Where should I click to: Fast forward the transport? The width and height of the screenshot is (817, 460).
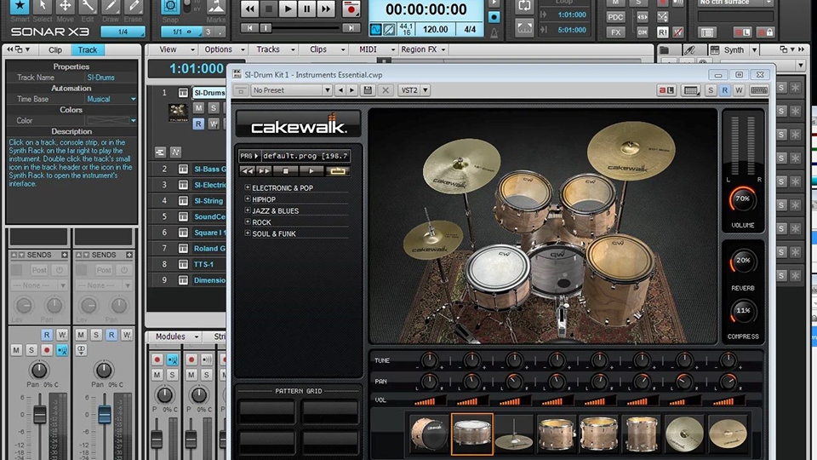pyautogui.click(x=326, y=9)
